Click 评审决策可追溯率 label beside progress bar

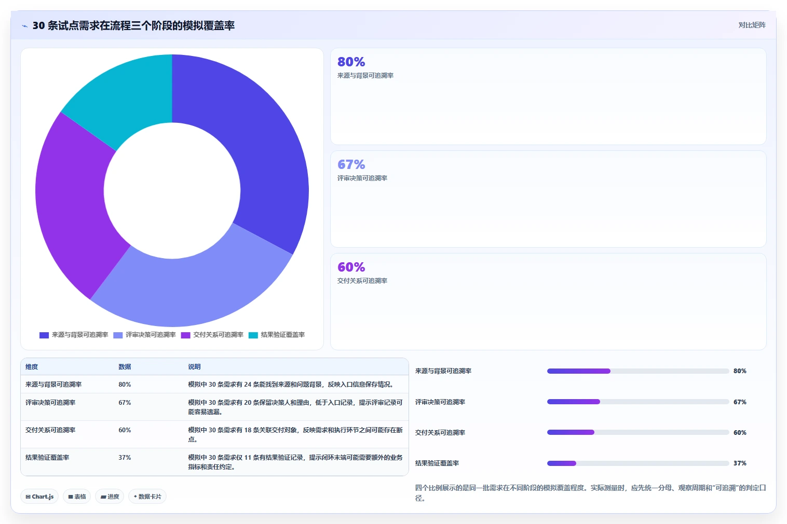[440, 402]
